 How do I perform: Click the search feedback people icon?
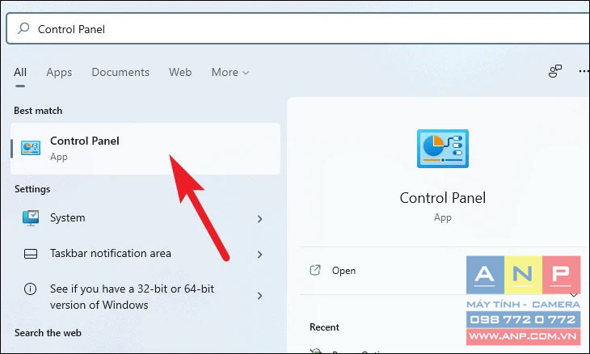click(555, 71)
